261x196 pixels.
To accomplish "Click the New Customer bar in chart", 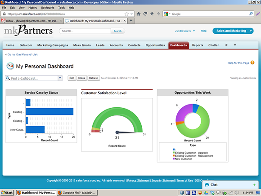I will (x=35, y=129).
